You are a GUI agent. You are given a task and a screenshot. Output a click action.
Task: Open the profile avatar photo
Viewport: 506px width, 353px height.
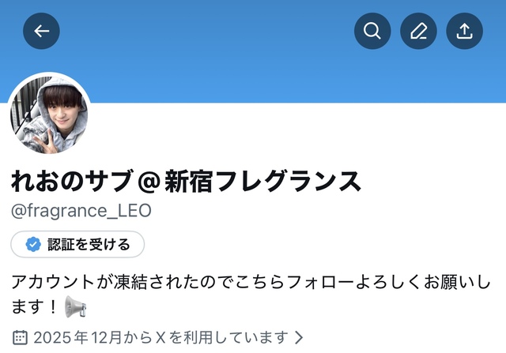pyautogui.click(x=49, y=113)
